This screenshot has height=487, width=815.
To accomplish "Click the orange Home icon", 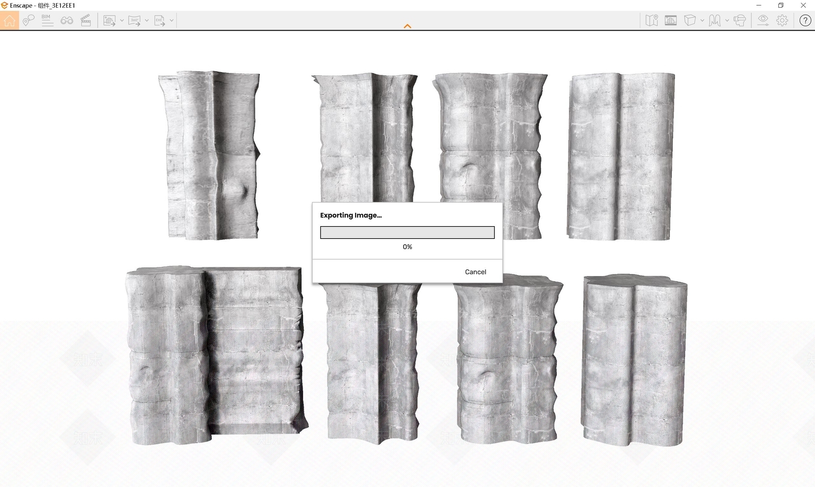I will click(x=9, y=20).
